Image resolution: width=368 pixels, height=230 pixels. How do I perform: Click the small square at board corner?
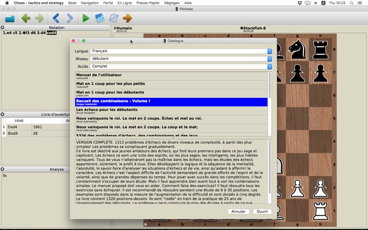click(145, 224)
